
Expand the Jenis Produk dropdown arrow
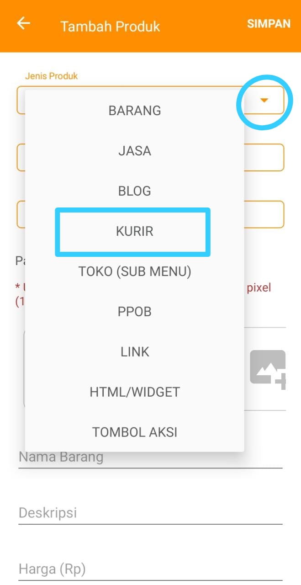click(264, 100)
